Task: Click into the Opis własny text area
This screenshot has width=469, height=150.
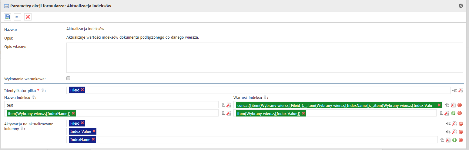Action: point(264,57)
